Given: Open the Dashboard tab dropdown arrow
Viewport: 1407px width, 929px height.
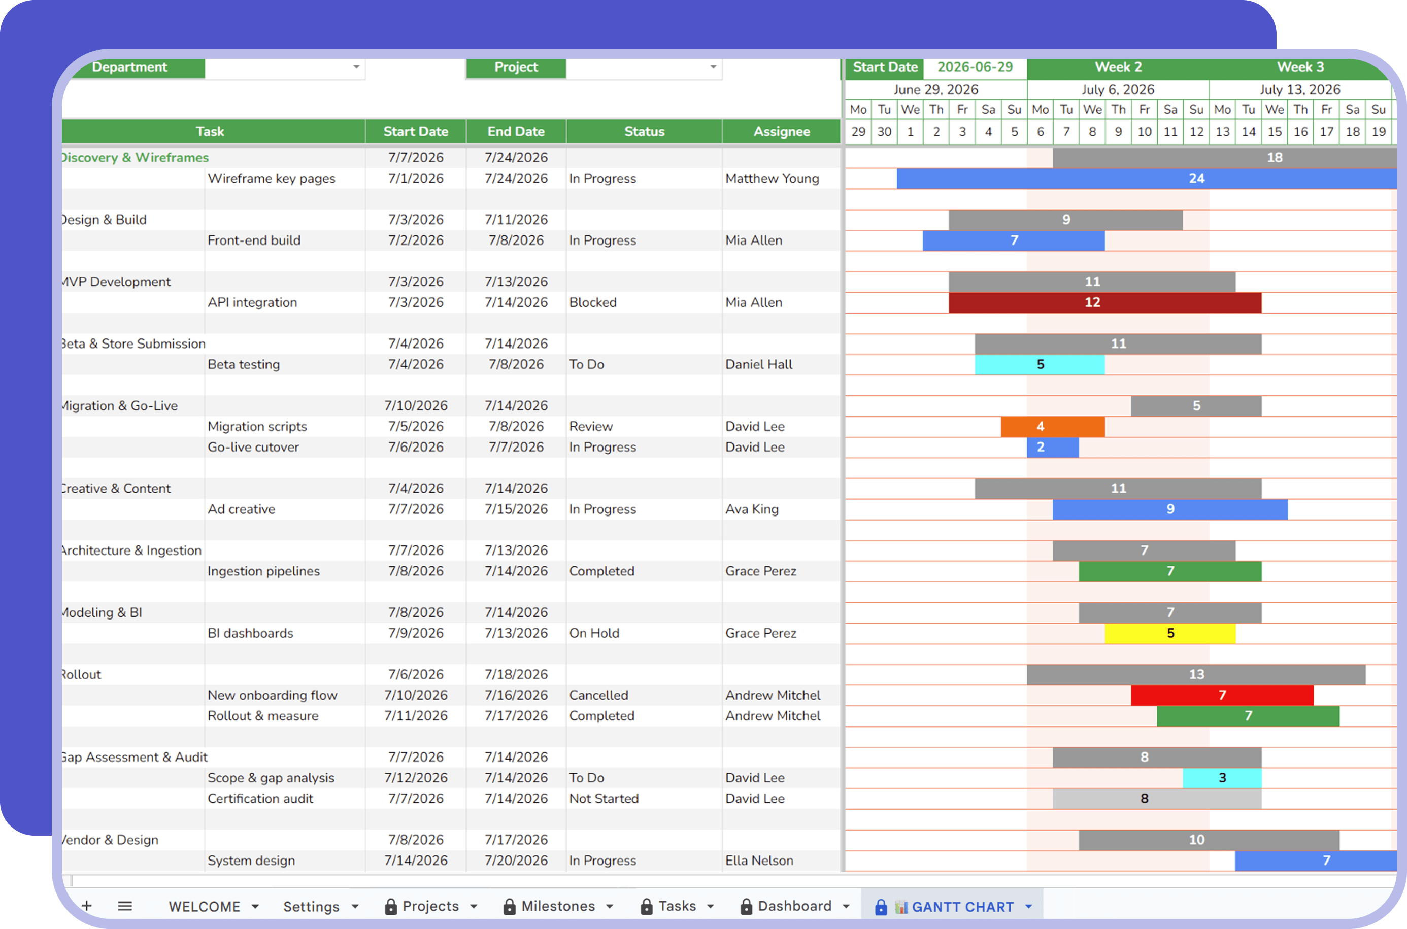Looking at the screenshot, I should 846,907.
